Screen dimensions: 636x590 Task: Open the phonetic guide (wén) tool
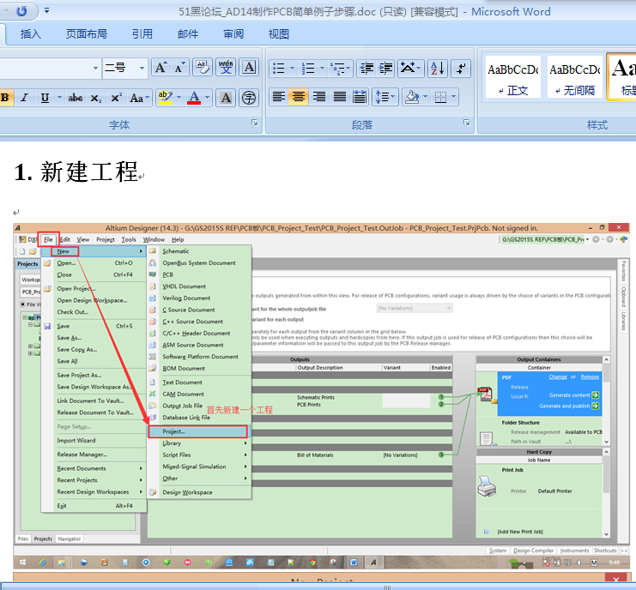[x=226, y=67]
